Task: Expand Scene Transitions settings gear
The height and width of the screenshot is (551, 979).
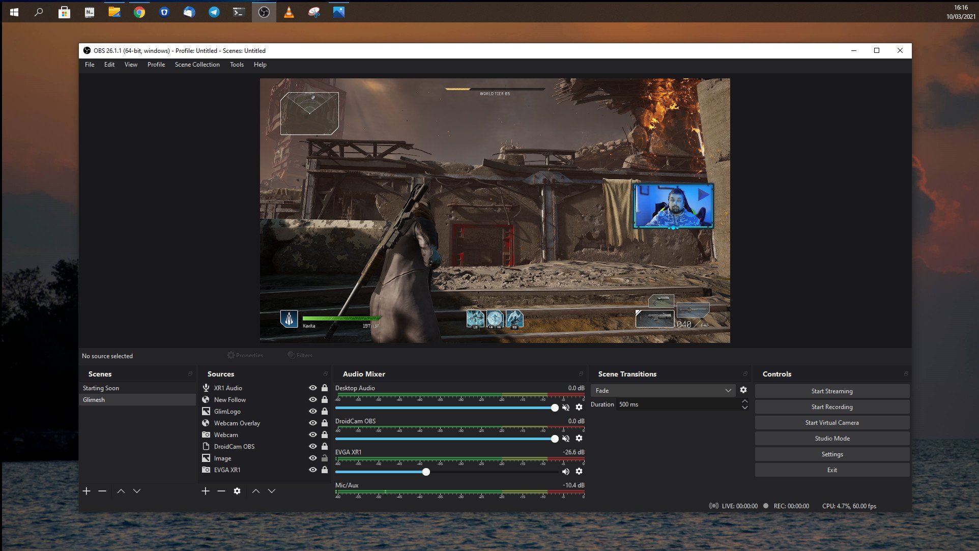Action: 744,390
